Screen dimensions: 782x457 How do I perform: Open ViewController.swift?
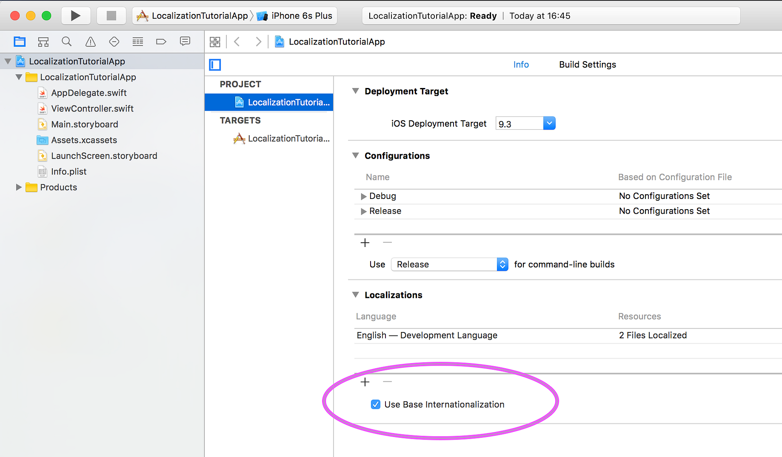[92, 108]
